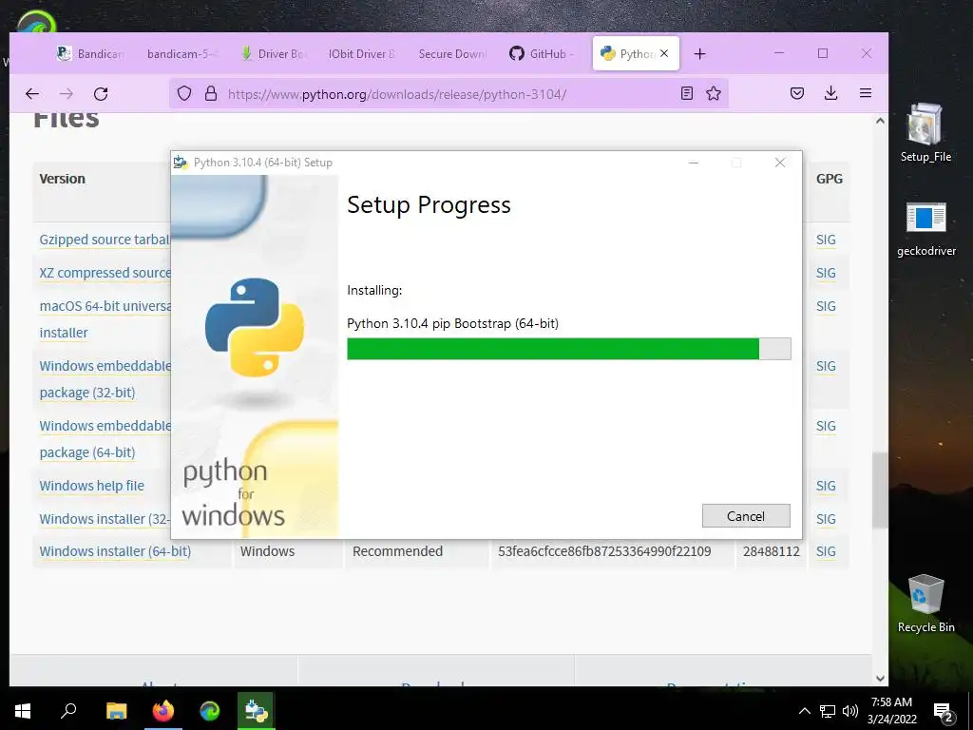The image size is (973, 730).
Task: Close the Python tab with its X
Action: click(664, 53)
